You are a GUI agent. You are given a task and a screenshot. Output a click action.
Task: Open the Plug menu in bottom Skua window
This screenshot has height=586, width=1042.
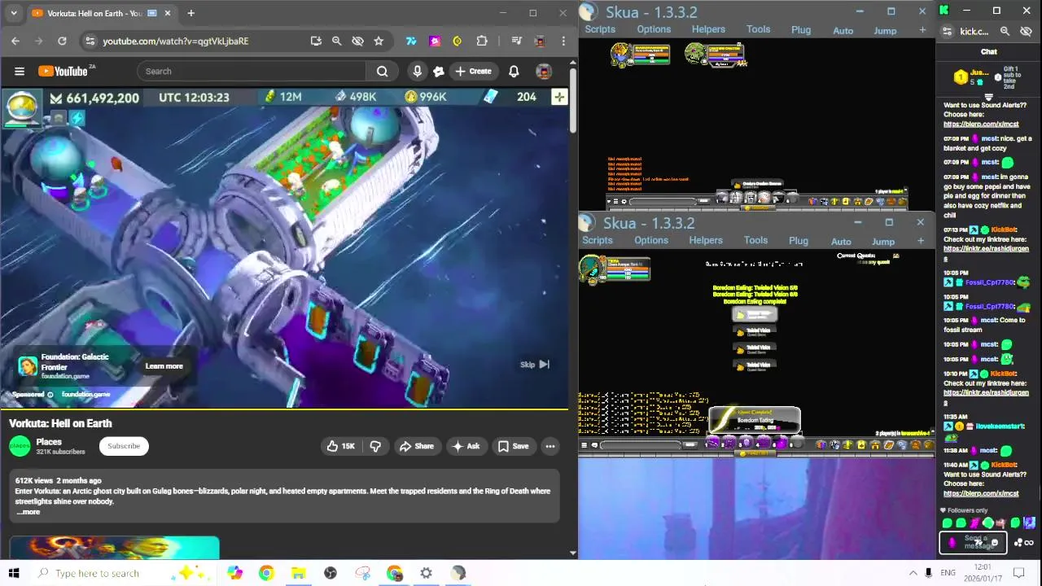coord(799,241)
